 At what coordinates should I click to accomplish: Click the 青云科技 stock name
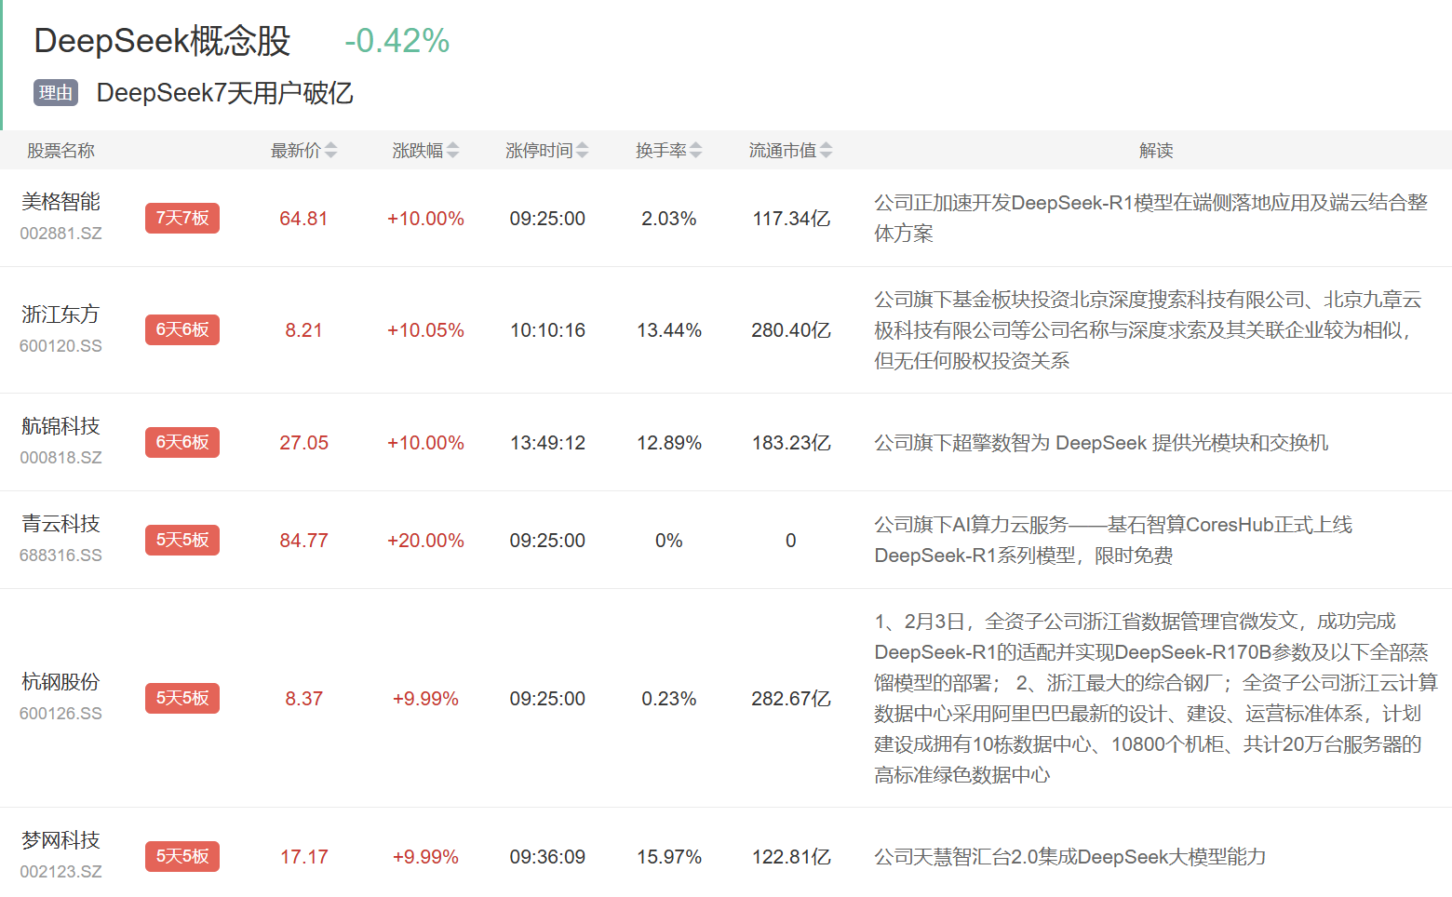60,524
